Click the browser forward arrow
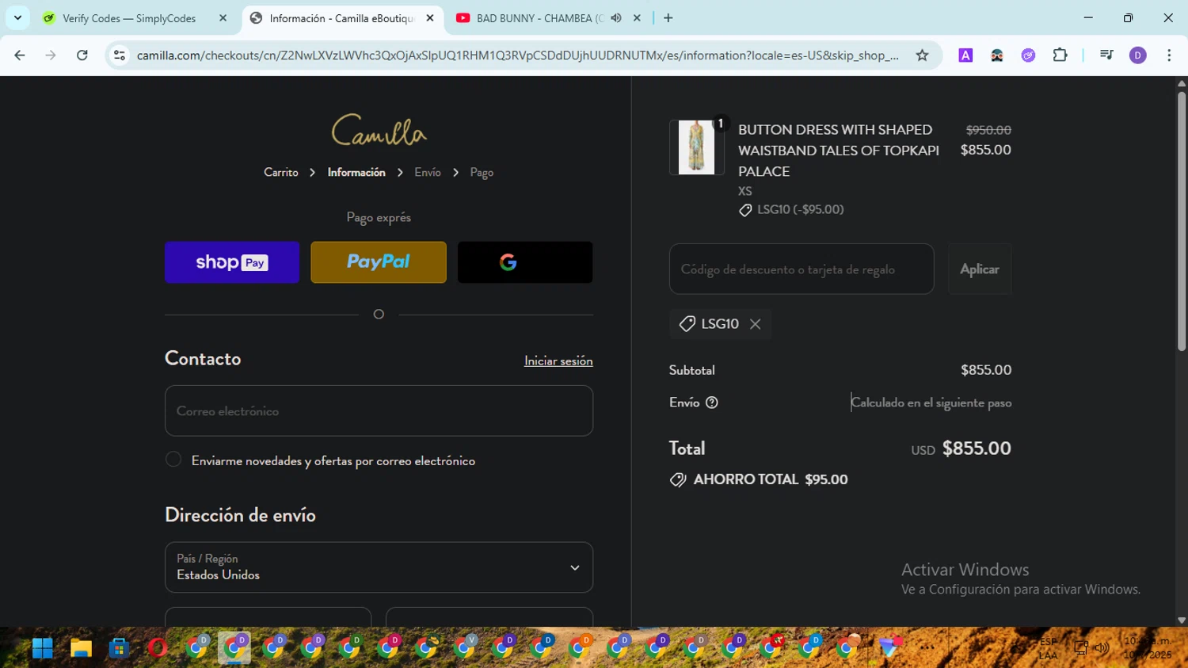The height and width of the screenshot is (668, 1188). (x=51, y=55)
